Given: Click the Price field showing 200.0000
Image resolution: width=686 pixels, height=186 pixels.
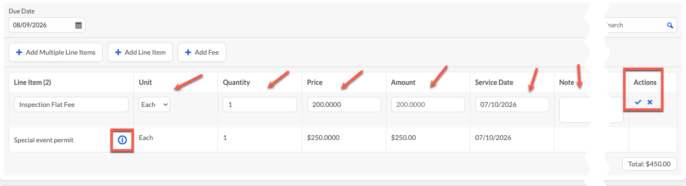Looking at the screenshot, I should [344, 105].
